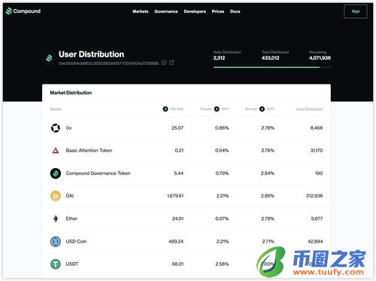This screenshot has height=281, width=376.
Task: Click the DAI coin icon
Action: [56, 196]
